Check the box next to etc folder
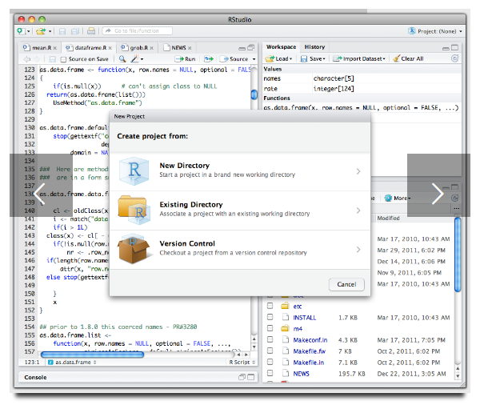The width and height of the screenshot is (480, 405). pyautogui.click(x=270, y=306)
